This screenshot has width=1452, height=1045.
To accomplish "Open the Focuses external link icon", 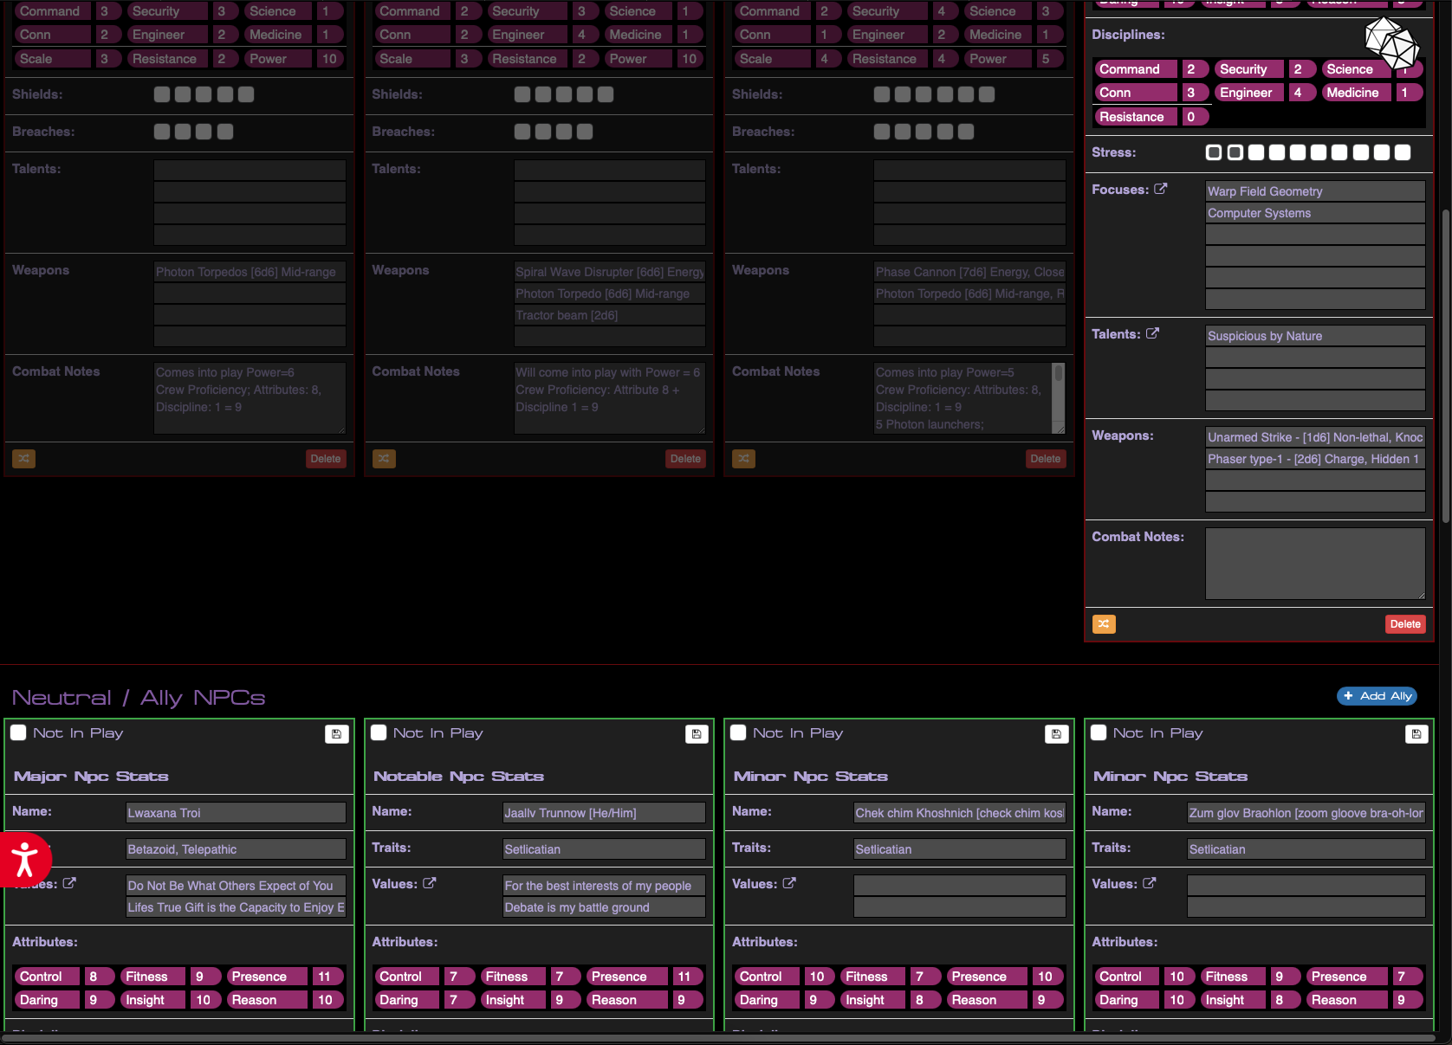I will [x=1161, y=188].
